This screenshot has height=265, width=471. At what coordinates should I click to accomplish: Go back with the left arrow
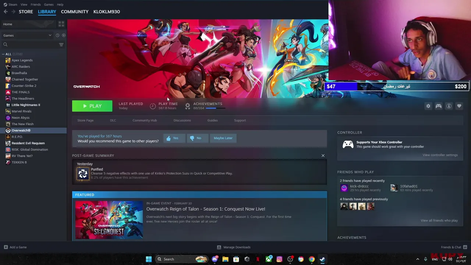point(6,12)
